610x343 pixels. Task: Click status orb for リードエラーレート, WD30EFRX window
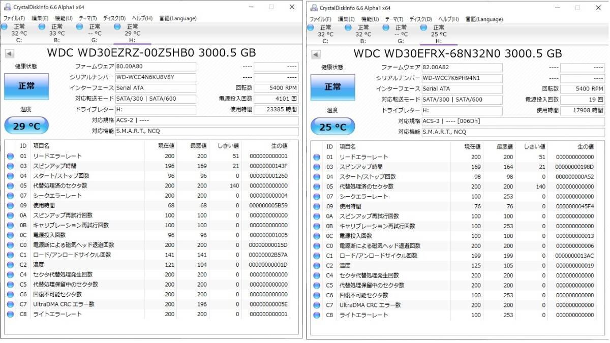coord(317,157)
